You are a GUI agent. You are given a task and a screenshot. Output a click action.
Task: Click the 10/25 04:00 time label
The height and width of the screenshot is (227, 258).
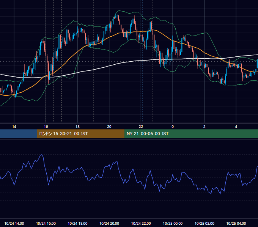click(236, 223)
